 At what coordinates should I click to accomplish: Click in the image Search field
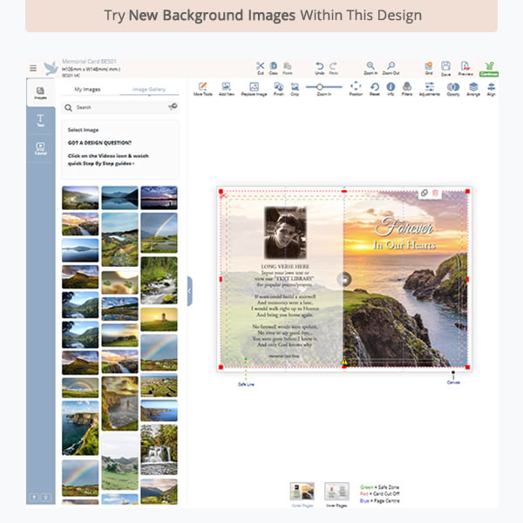(x=113, y=107)
